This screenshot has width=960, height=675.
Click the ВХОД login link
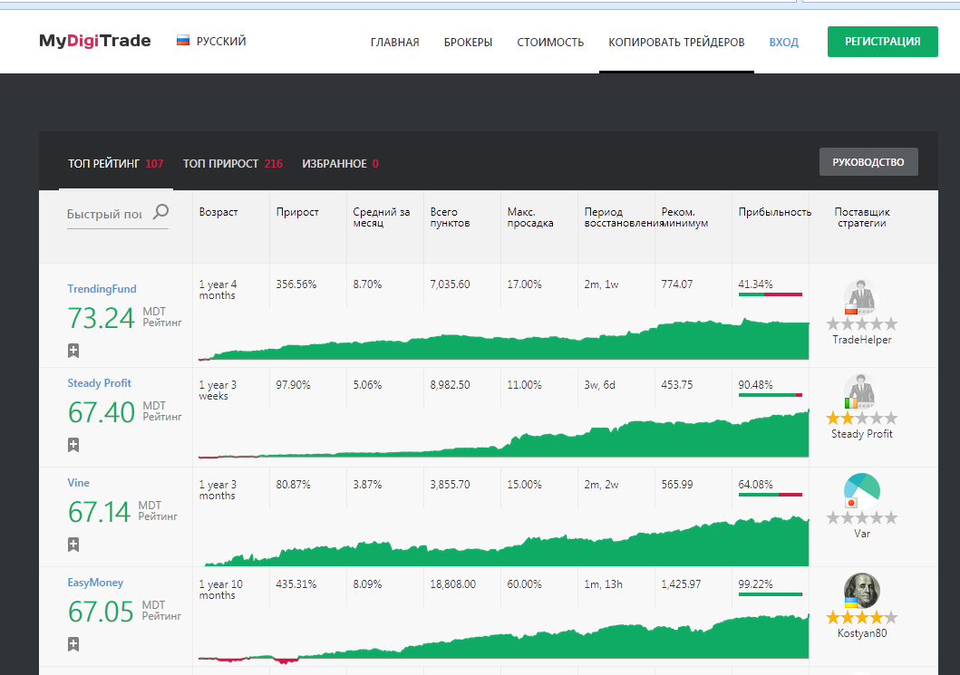coord(783,43)
